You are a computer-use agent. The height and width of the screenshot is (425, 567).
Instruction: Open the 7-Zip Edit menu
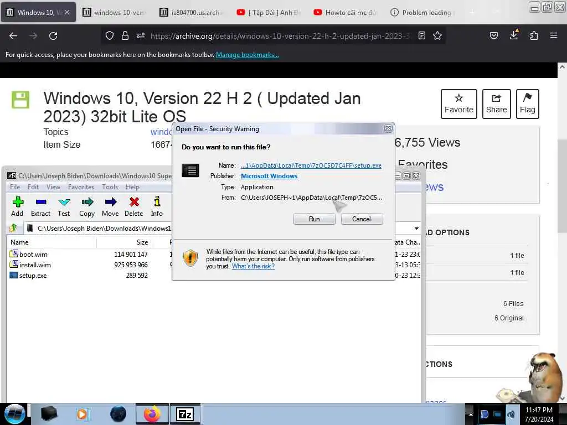33,187
